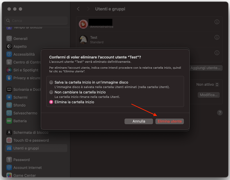Image resolution: width=230 pixels, height=180 pixels.
Task: Select the Aspetto sidebar icon
Action: (x=9, y=46)
